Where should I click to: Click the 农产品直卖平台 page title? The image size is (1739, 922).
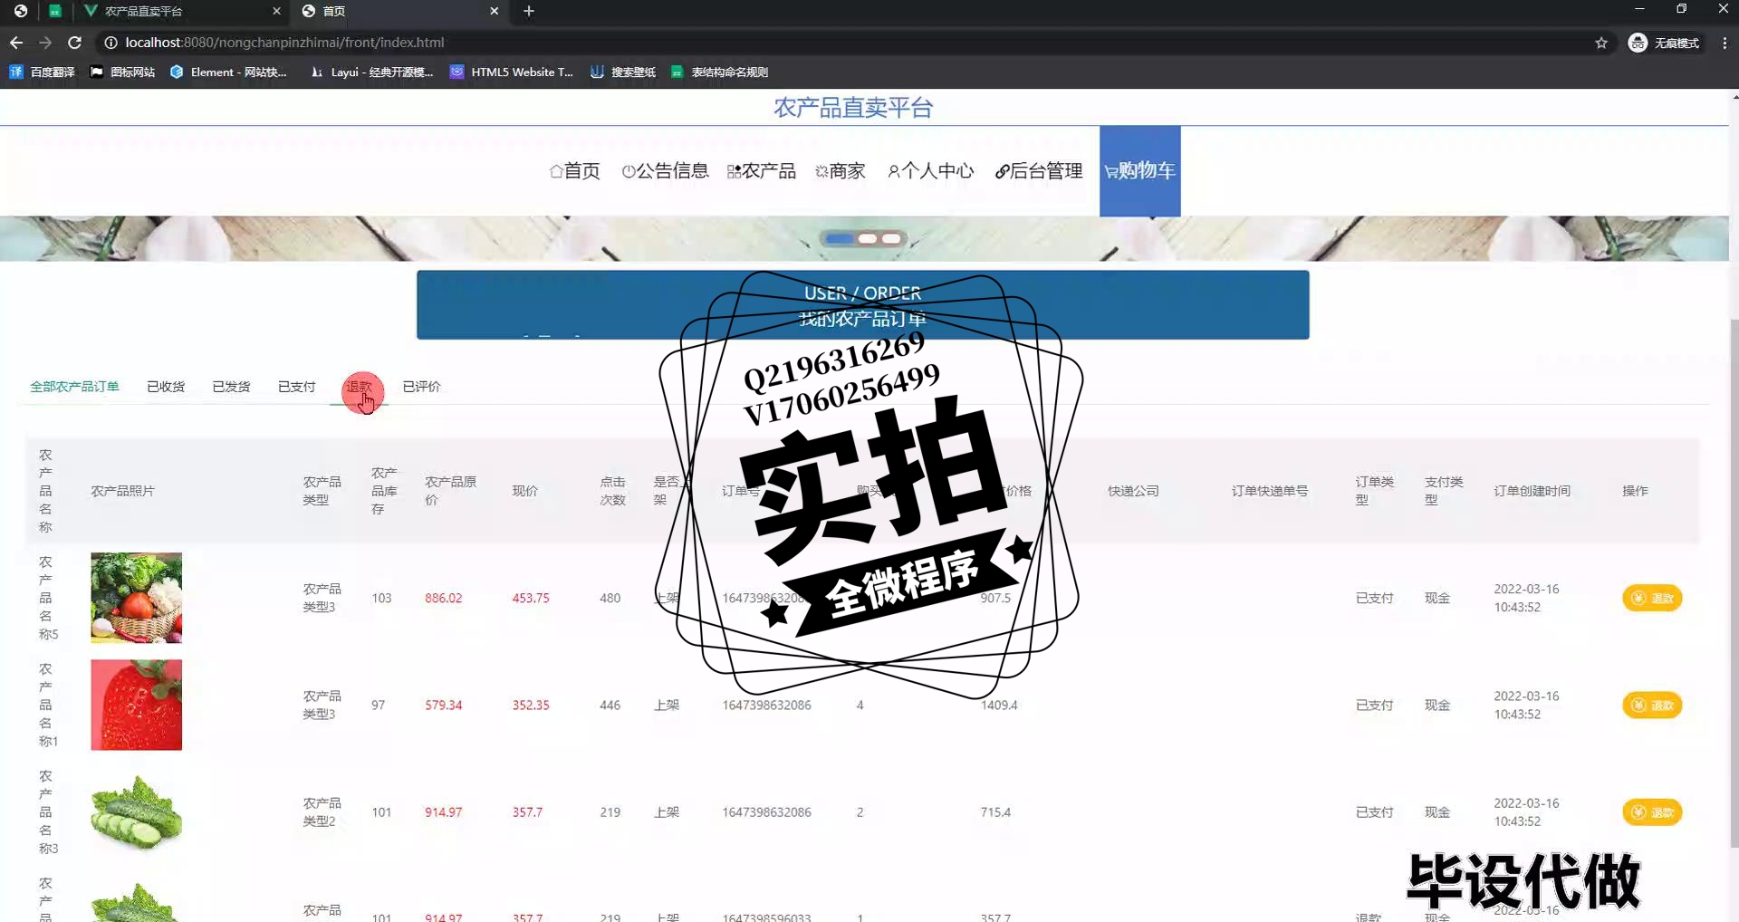point(853,108)
